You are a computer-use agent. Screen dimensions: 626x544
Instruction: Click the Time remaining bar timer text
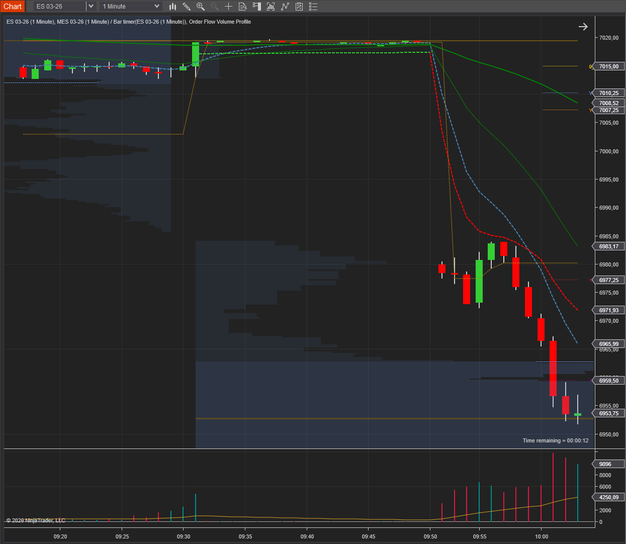(x=556, y=440)
